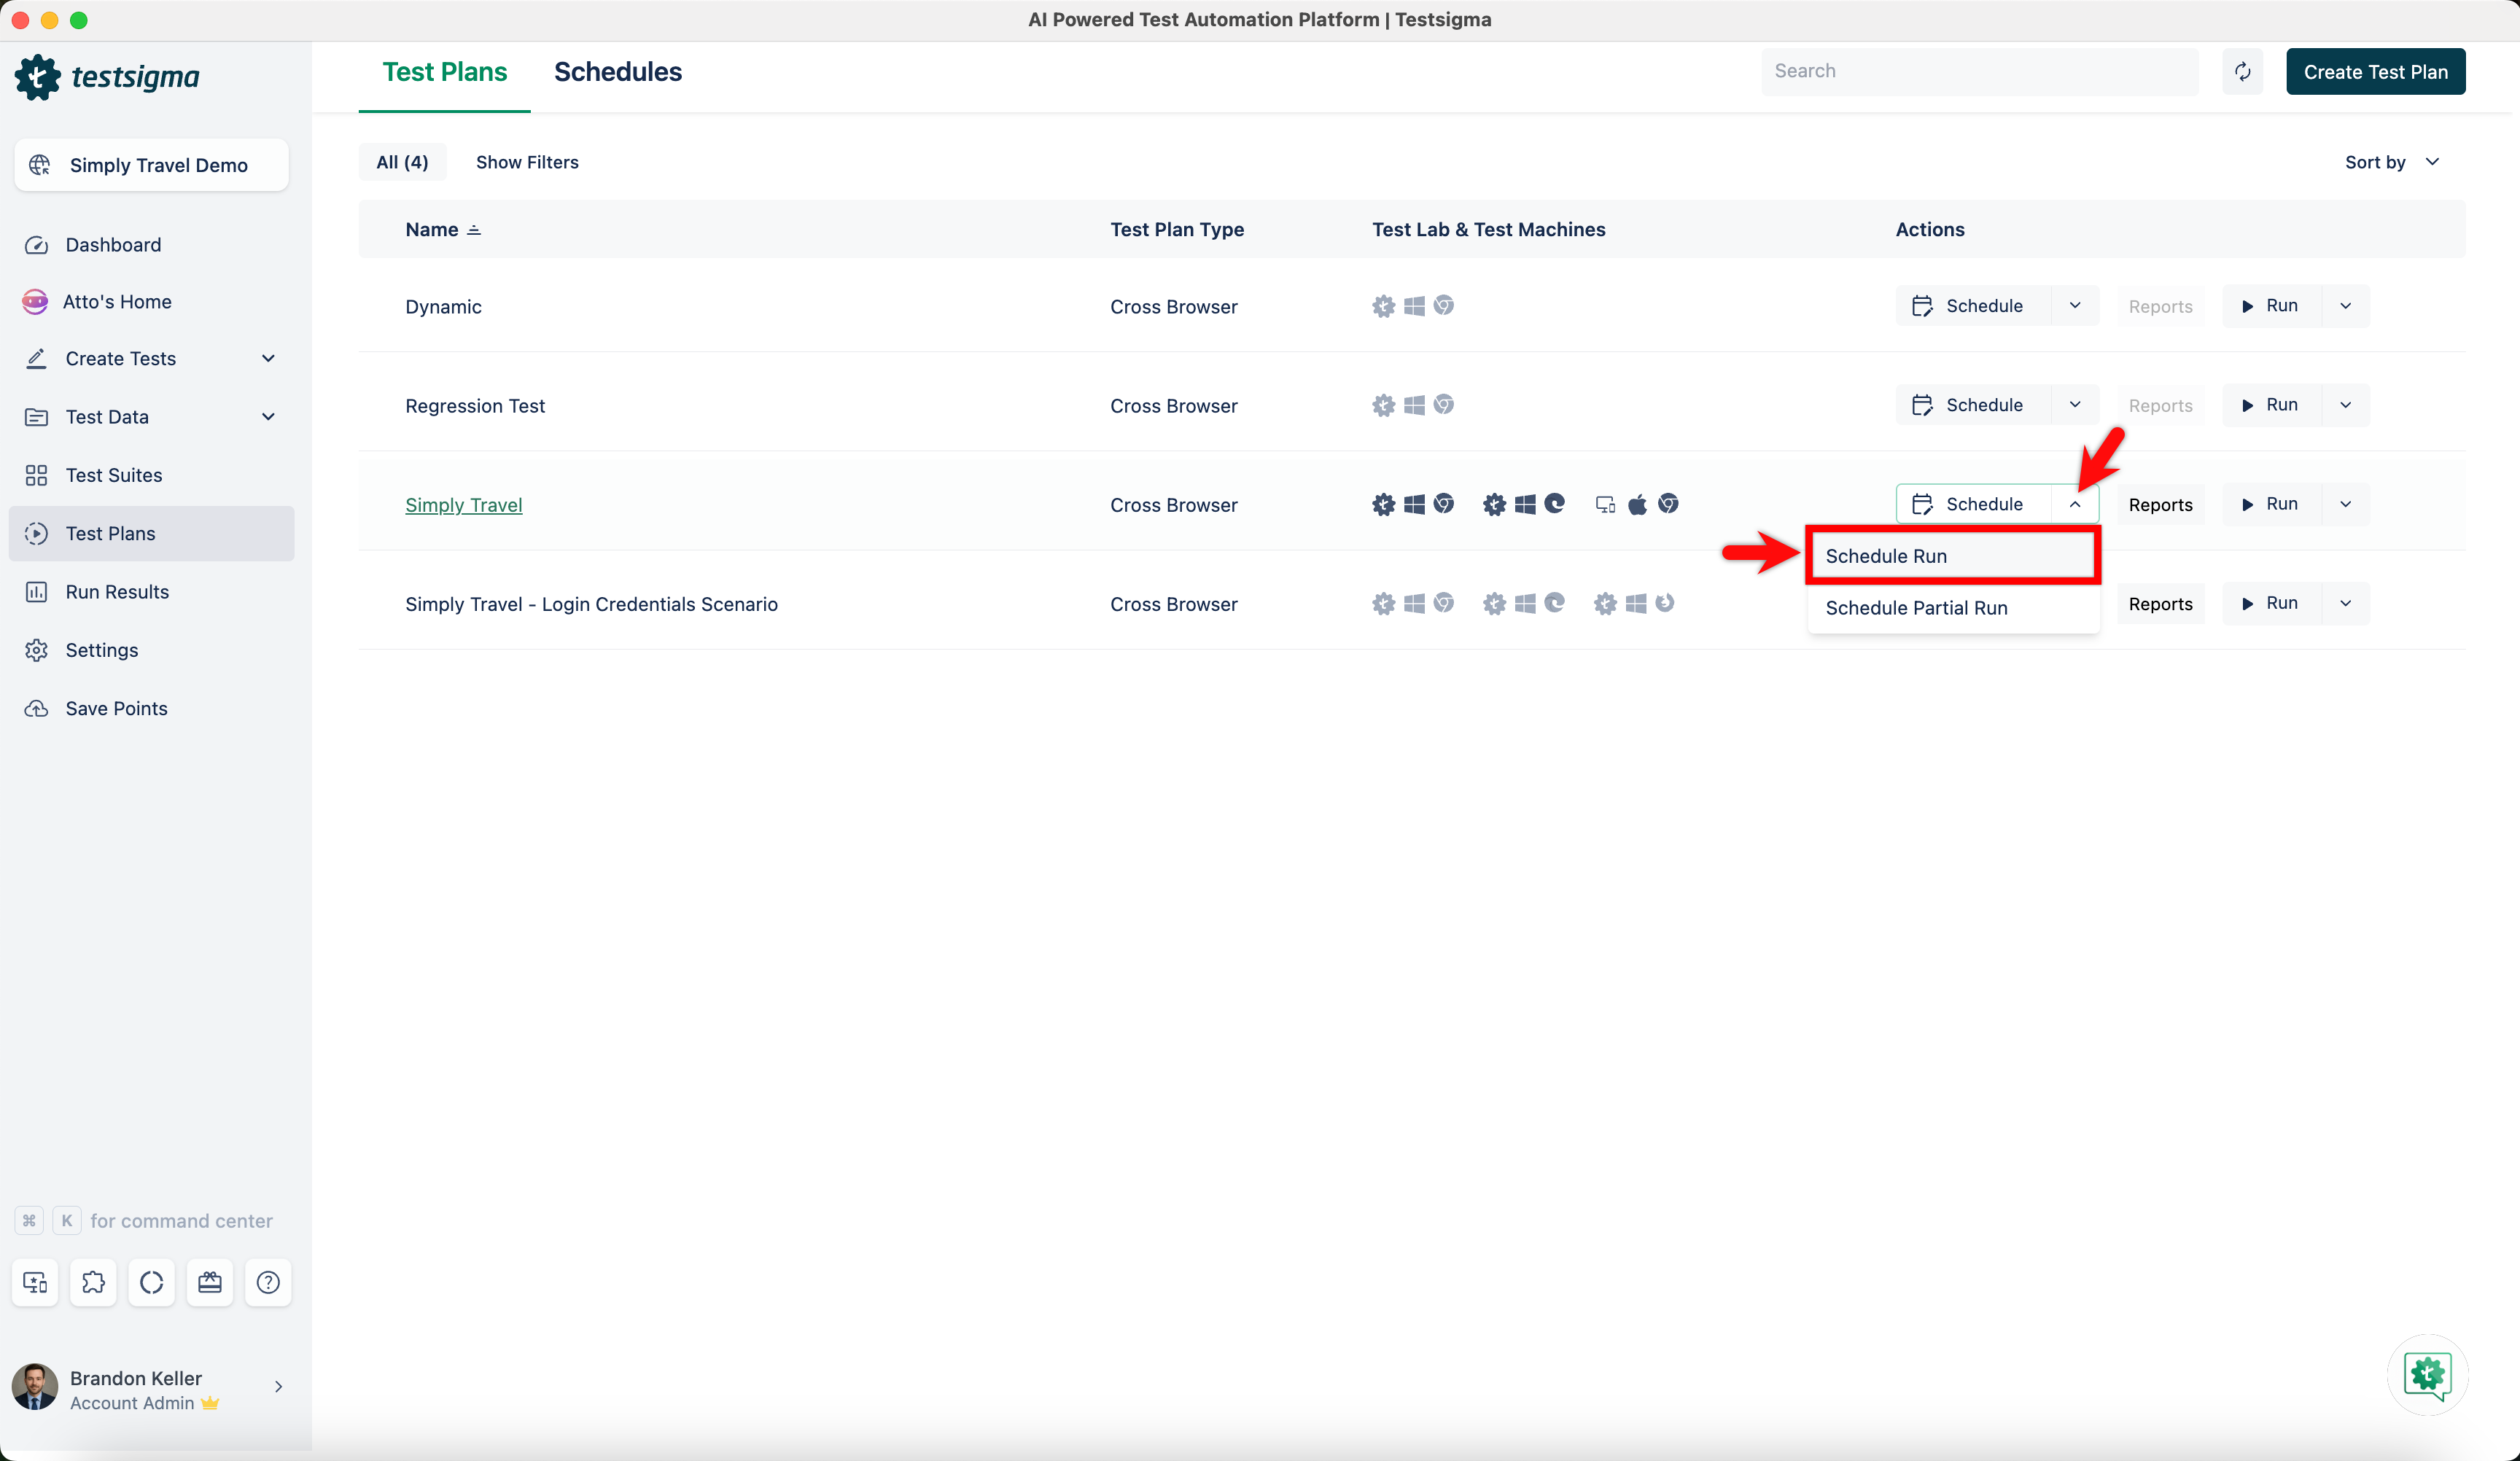The image size is (2520, 1461).
Task: Open the chat widget icon
Action: 2427,1375
